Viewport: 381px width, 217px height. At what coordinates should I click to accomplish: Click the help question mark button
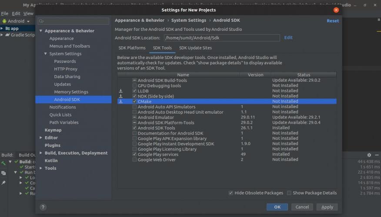43,207
